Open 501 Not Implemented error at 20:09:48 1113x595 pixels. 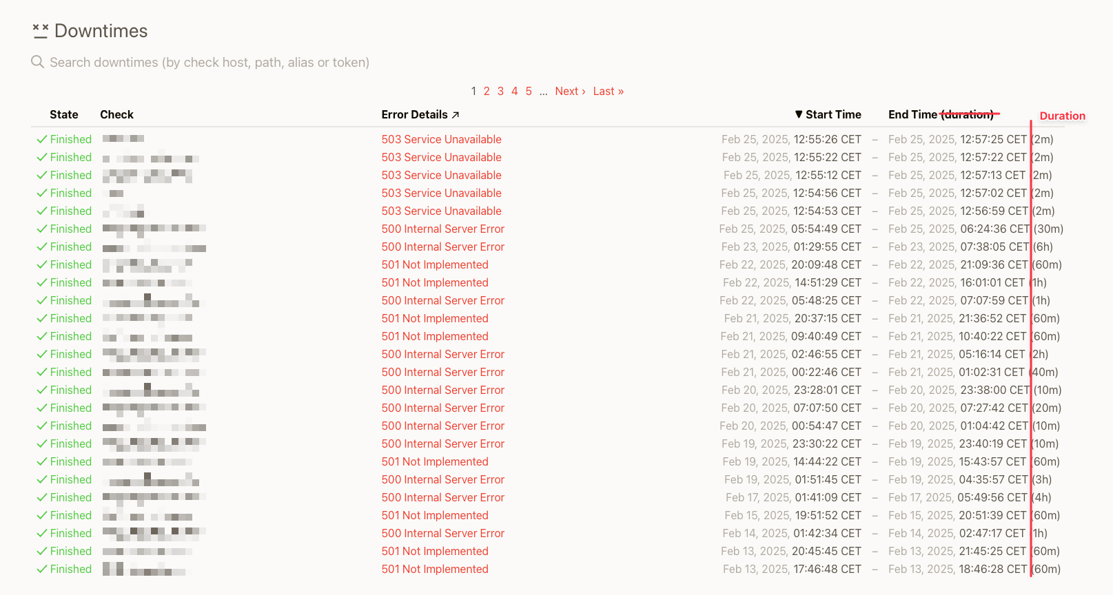coord(435,264)
